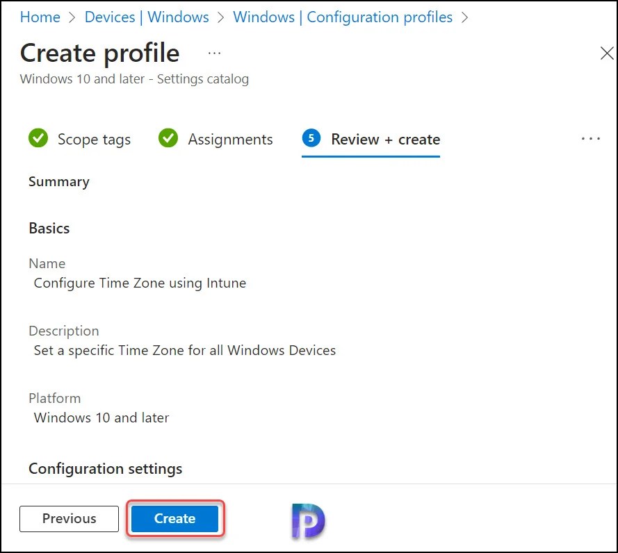Click the green checkmark on Scope tags step
The height and width of the screenshot is (553, 618).
pyautogui.click(x=38, y=139)
